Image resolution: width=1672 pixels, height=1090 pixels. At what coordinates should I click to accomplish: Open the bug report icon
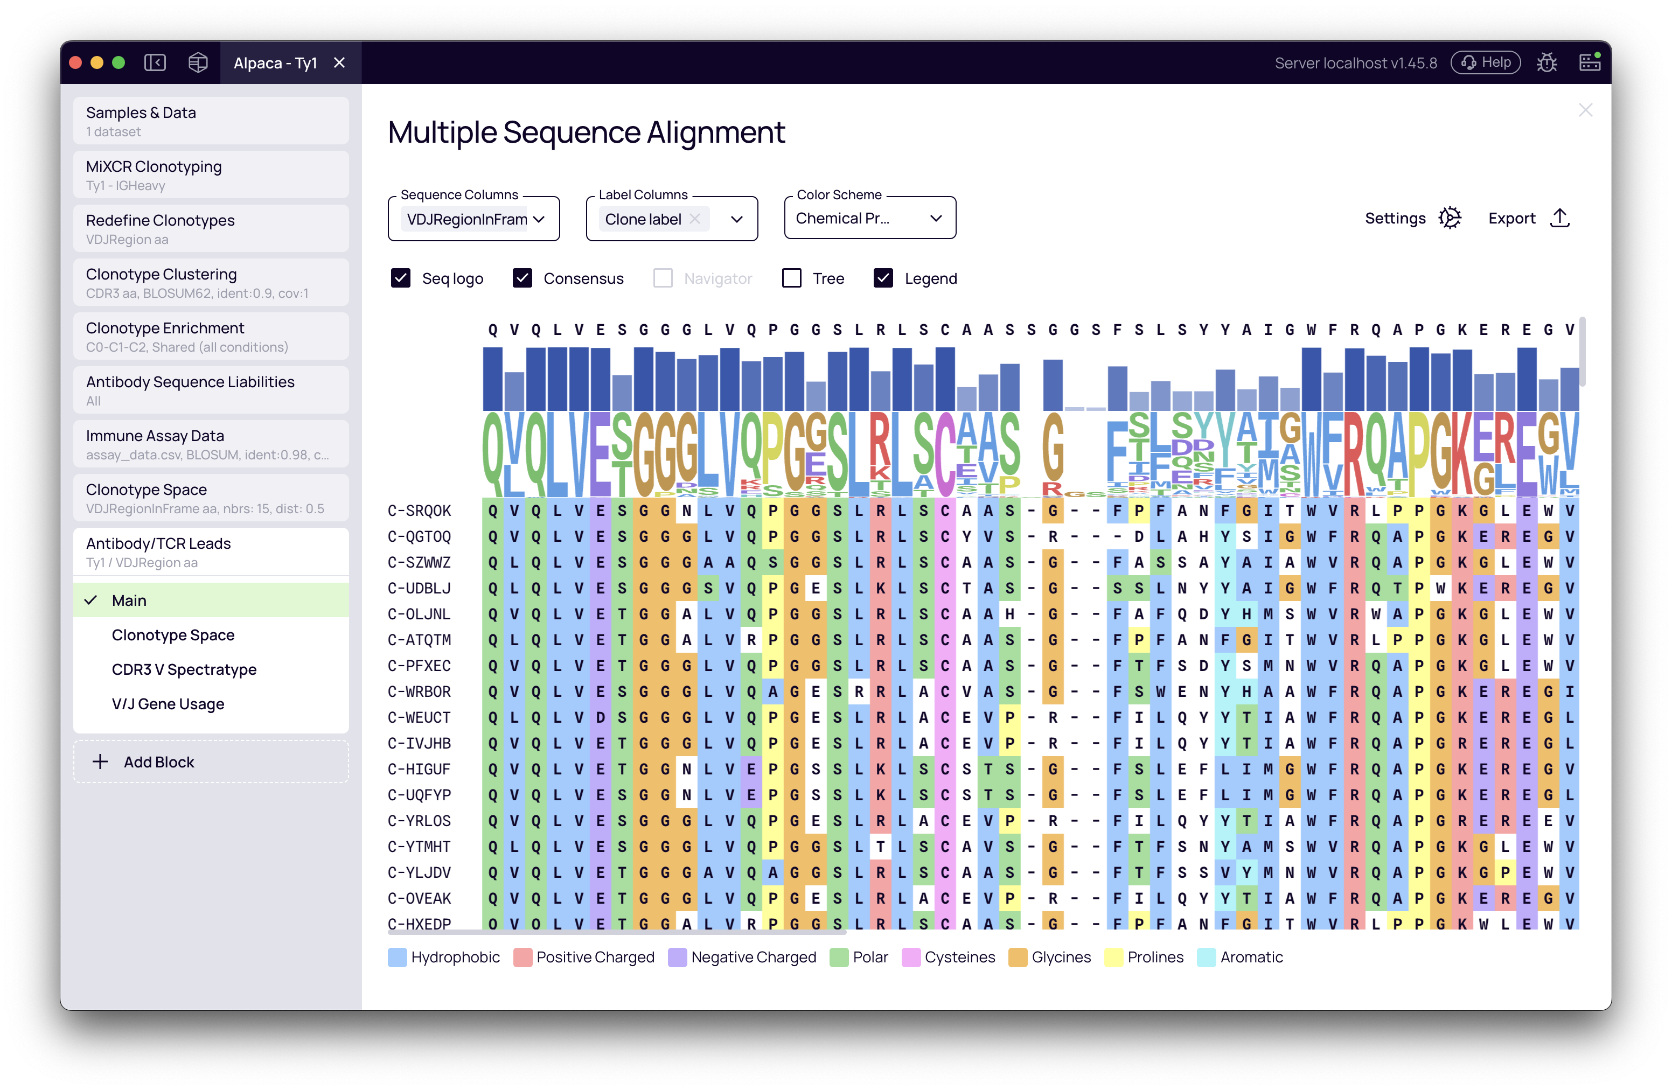tap(1546, 62)
